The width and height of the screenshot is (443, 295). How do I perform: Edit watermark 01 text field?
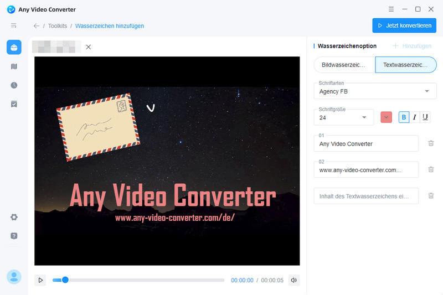coord(366,143)
